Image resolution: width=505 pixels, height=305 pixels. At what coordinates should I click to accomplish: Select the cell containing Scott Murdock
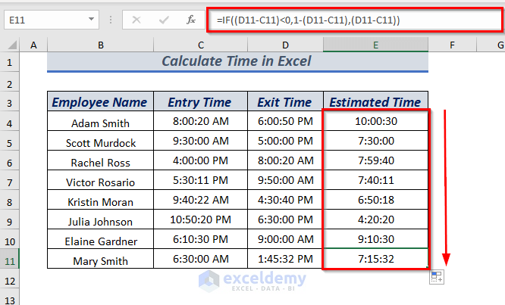101,141
